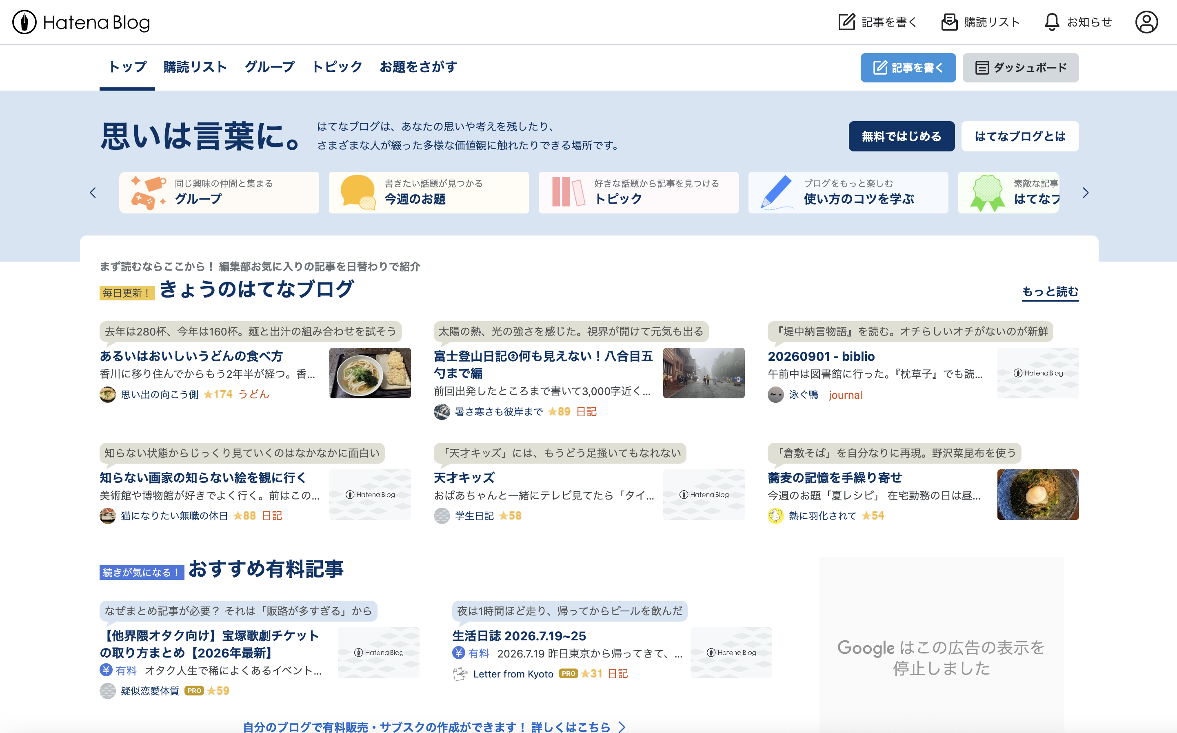Click 疑似恋愛体質 blog avatar
1177x733 pixels.
tap(108, 691)
